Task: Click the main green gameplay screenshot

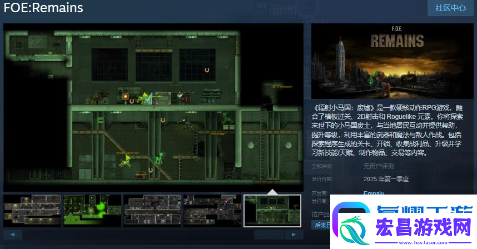Action: click(x=153, y=107)
